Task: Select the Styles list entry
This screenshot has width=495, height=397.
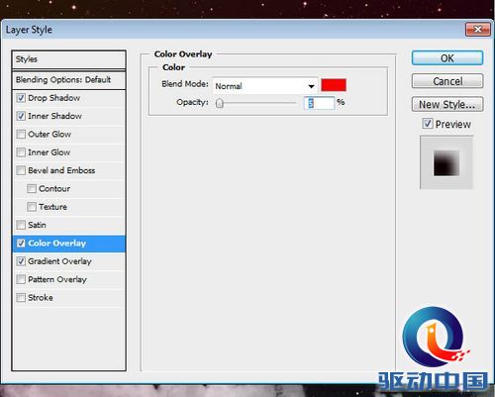Action: click(68, 59)
